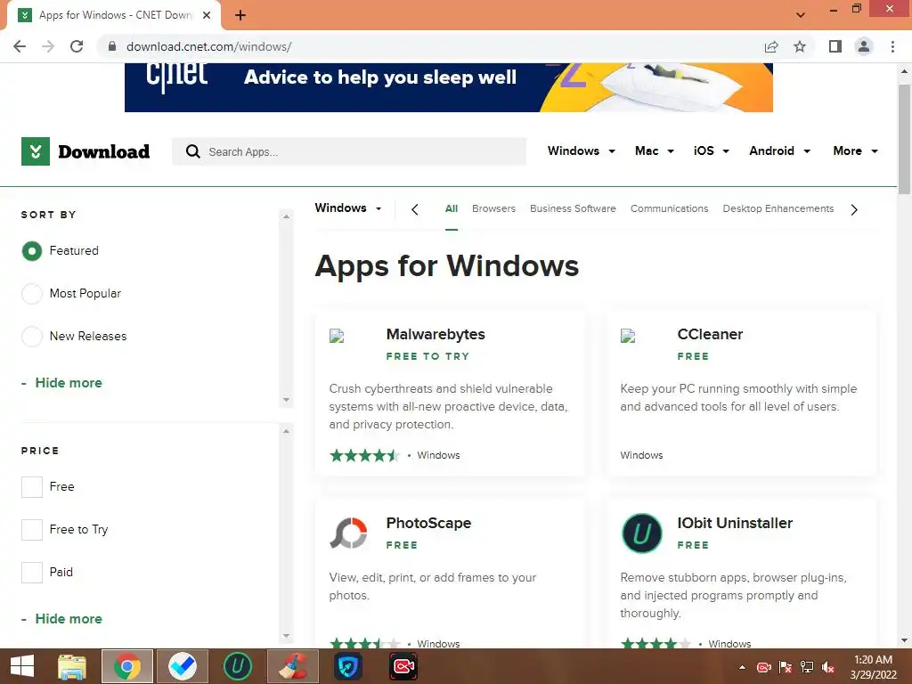
Task: Close the Apps for Windows tab
Action: tap(207, 15)
